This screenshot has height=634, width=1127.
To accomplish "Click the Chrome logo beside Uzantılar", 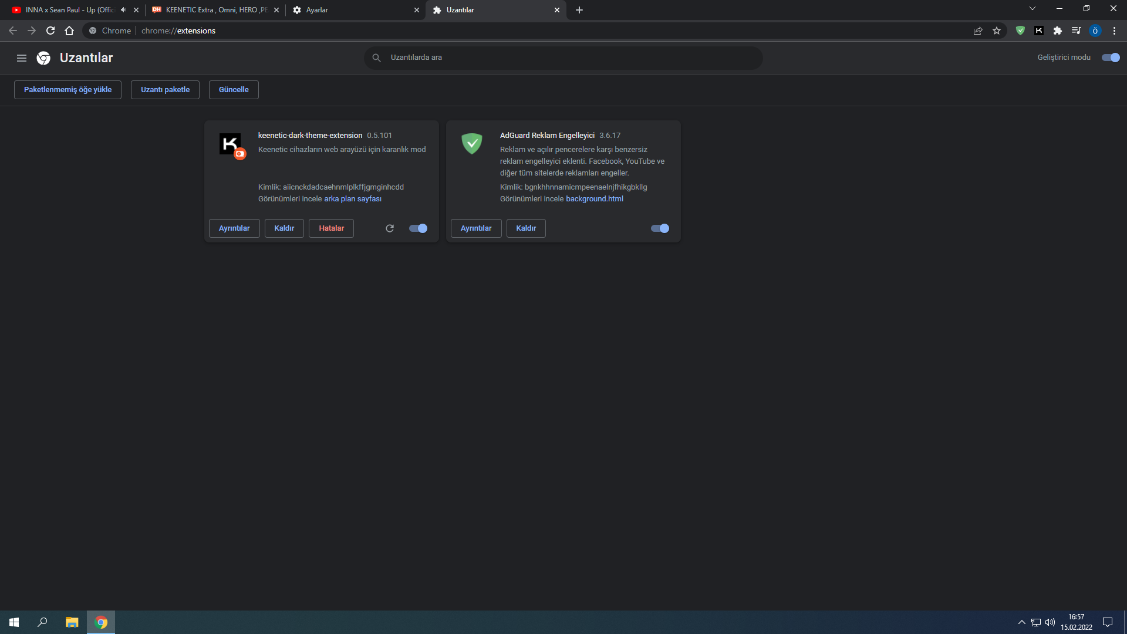I will click(x=43, y=58).
